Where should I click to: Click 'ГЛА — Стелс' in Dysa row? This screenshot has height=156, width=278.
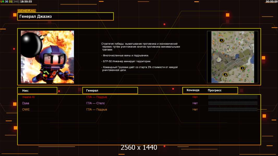point(95,103)
